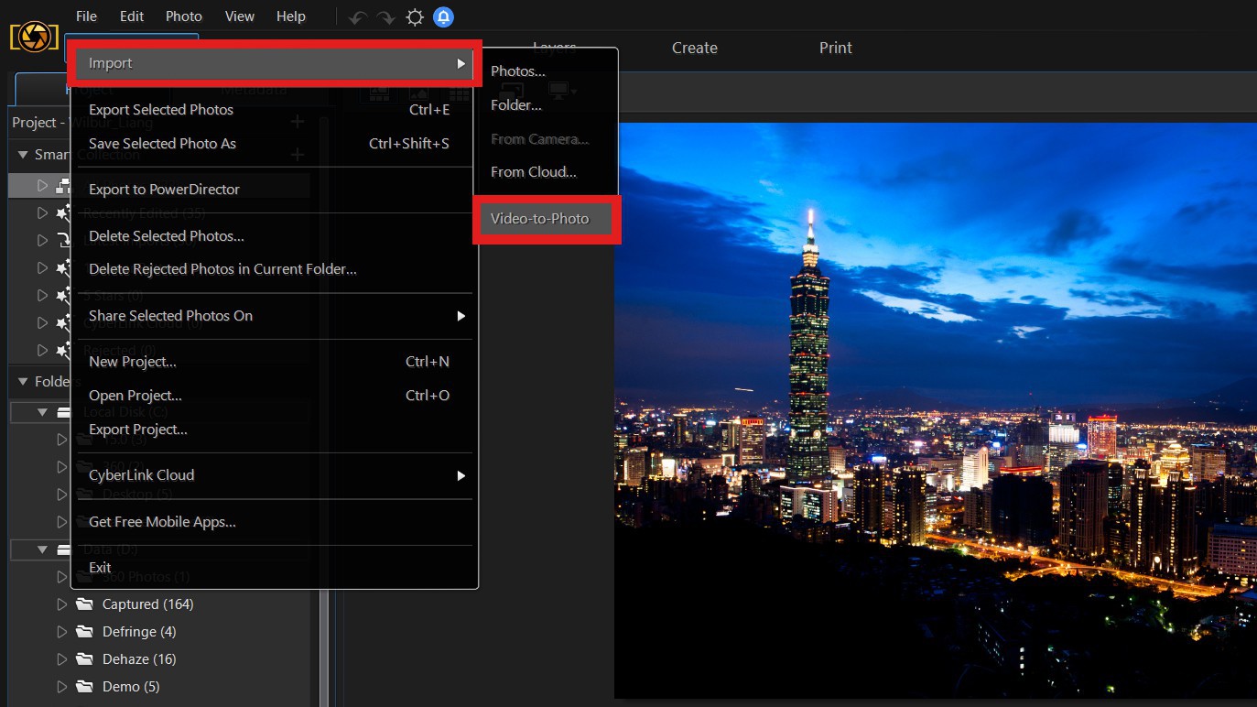Expand the Dehaze (16) folder
1257x707 pixels.
[62, 659]
